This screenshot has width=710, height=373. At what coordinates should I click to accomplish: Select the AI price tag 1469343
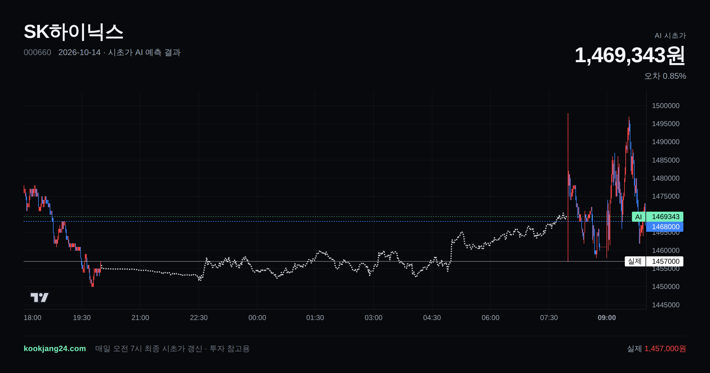664,217
